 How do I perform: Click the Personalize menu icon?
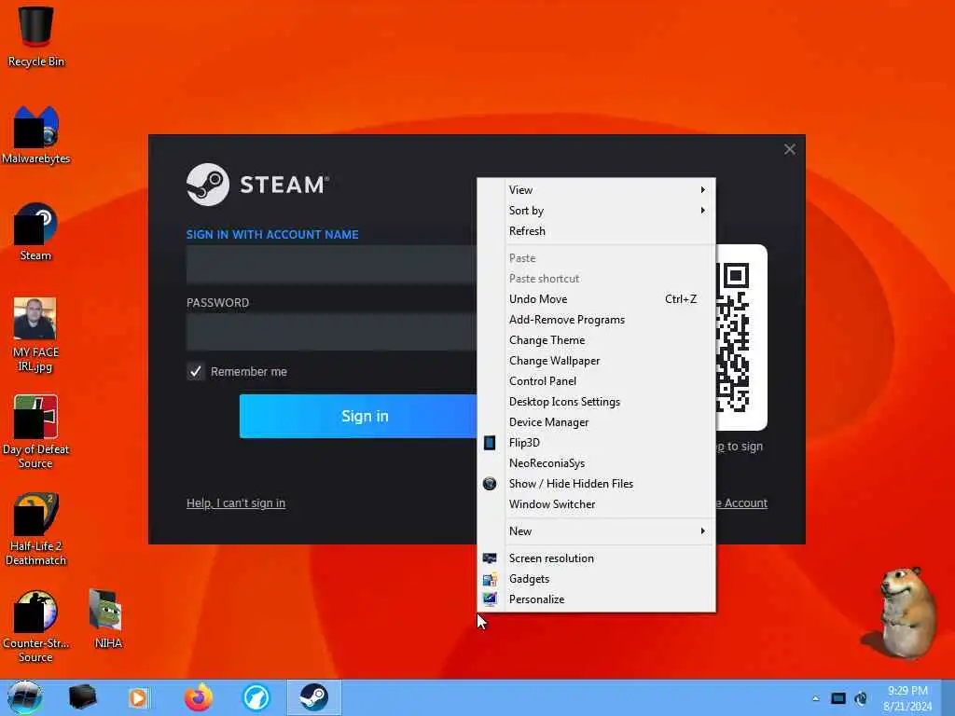490,599
